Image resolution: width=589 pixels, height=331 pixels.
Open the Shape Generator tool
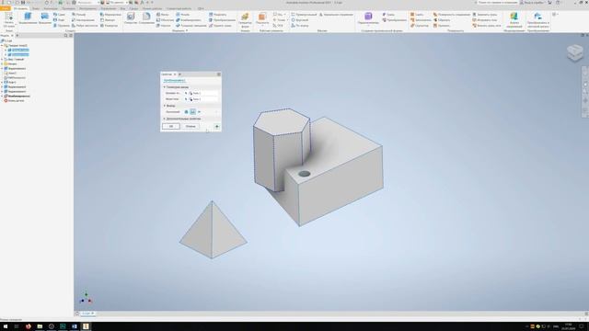(x=245, y=19)
